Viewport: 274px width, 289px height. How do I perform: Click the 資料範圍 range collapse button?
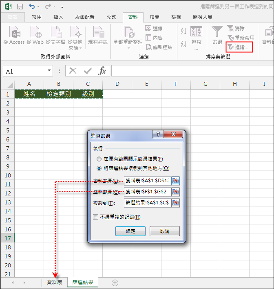tap(175, 181)
